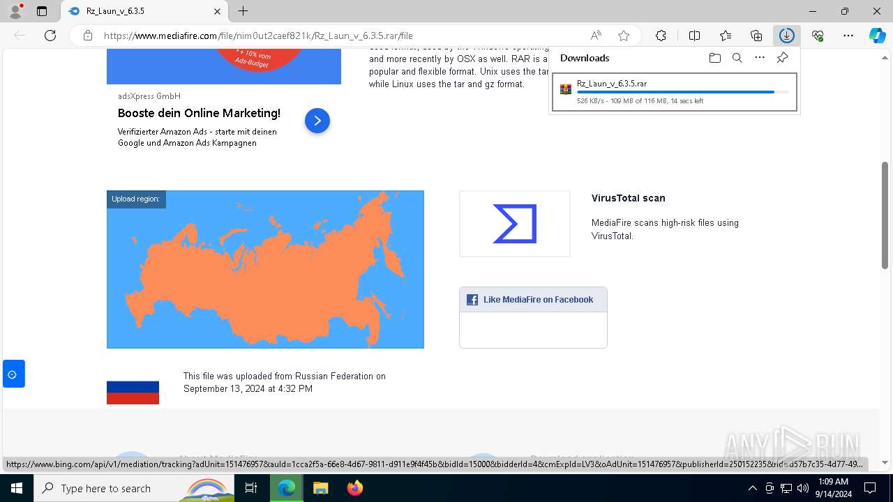Go back to previous page

pos(20,36)
